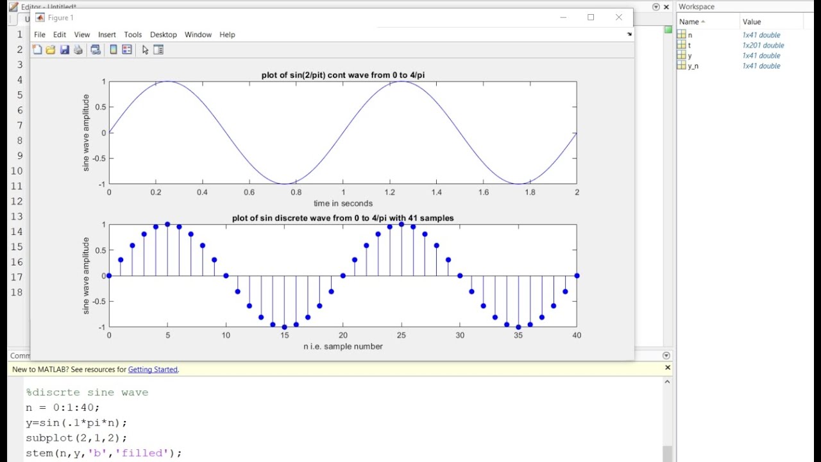
Task: Dismiss the New to MATLAB banner
Action: (667, 368)
